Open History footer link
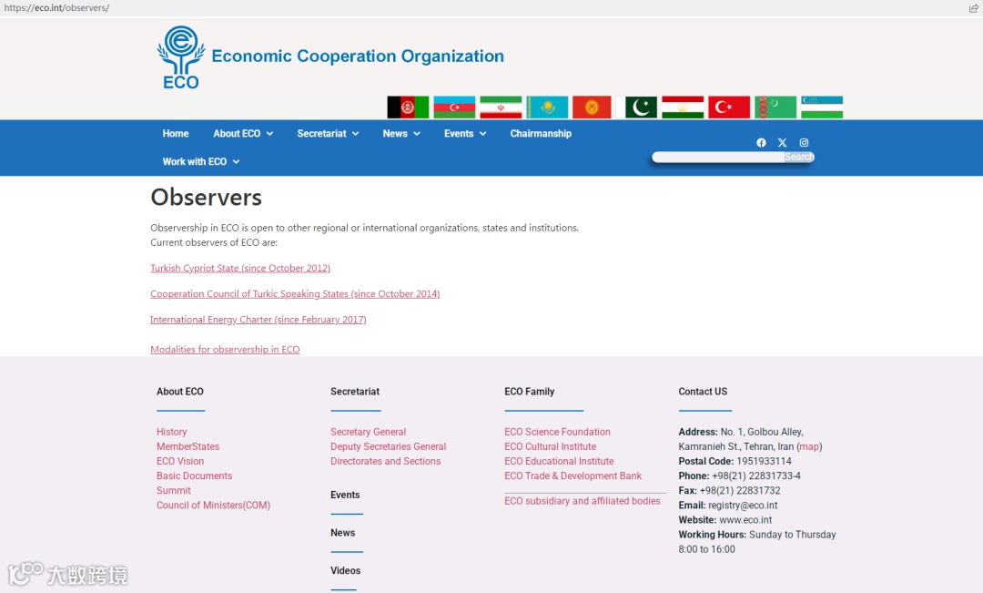The image size is (983, 593). 172,432
